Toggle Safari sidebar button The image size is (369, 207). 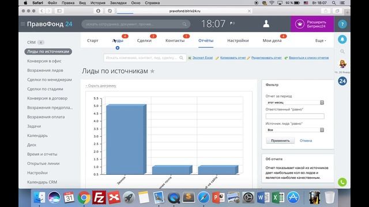59,11
